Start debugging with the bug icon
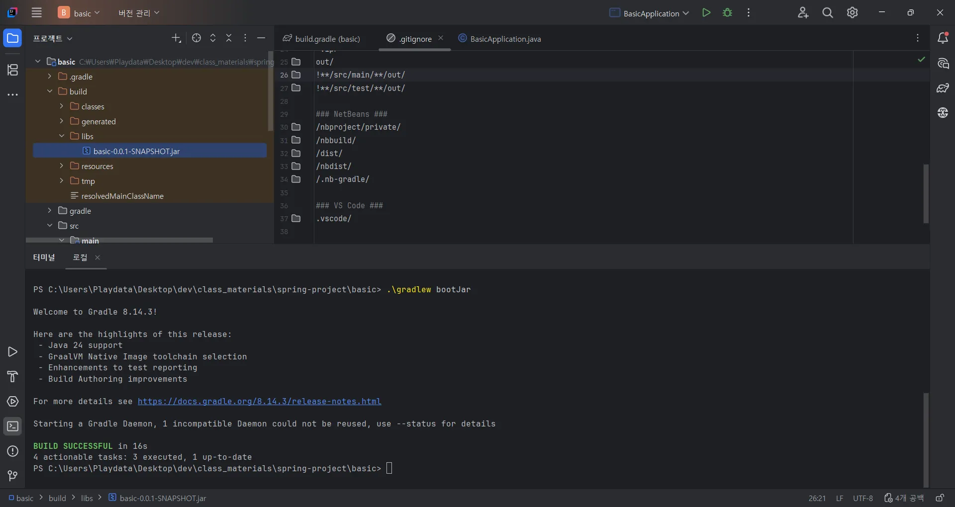This screenshot has height=507, width=955. (727, 13)
